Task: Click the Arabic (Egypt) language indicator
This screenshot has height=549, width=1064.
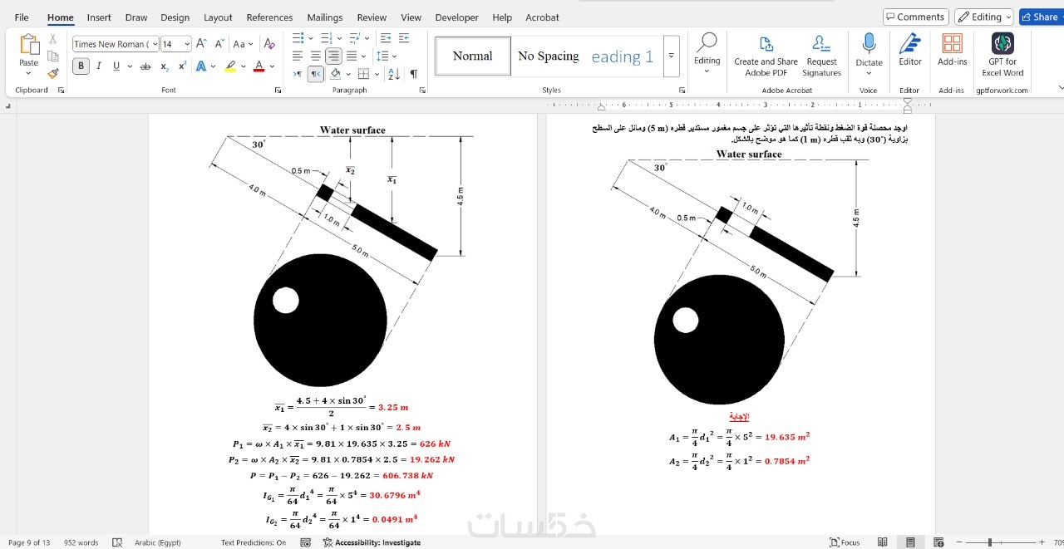Action: pyautogui.click(x=158, y=542)
